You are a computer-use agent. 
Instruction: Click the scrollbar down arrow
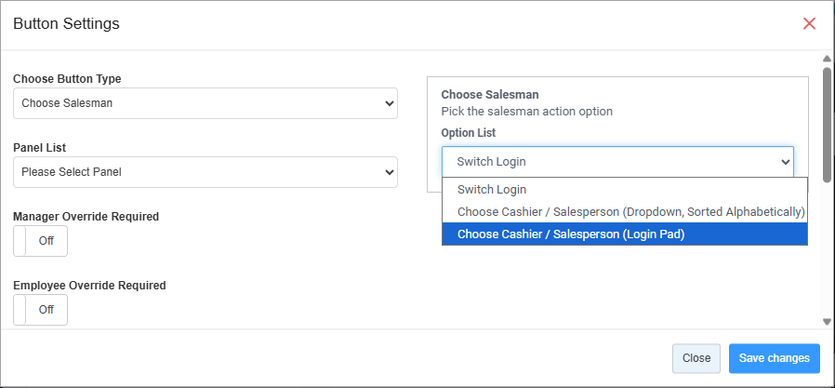click(827, 321)
